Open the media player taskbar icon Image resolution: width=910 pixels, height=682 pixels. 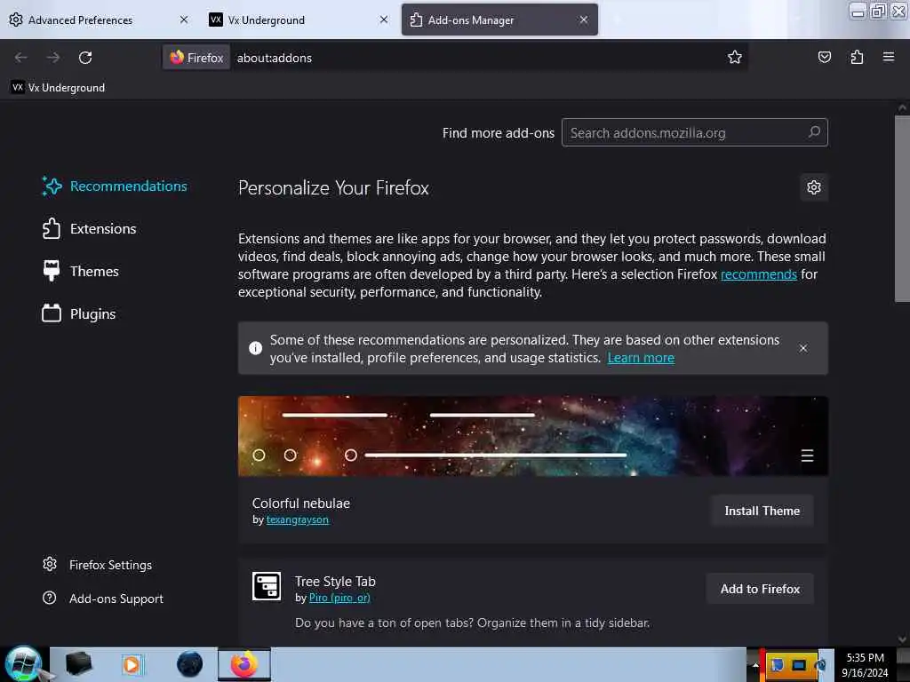click(x=132, y=664)
